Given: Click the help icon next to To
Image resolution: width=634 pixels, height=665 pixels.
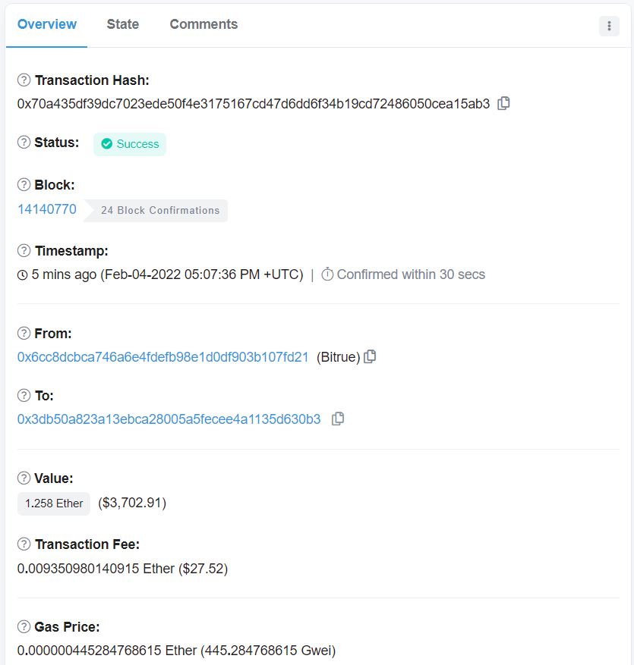Looking at the screenshot, I should (x=24, y=395).
